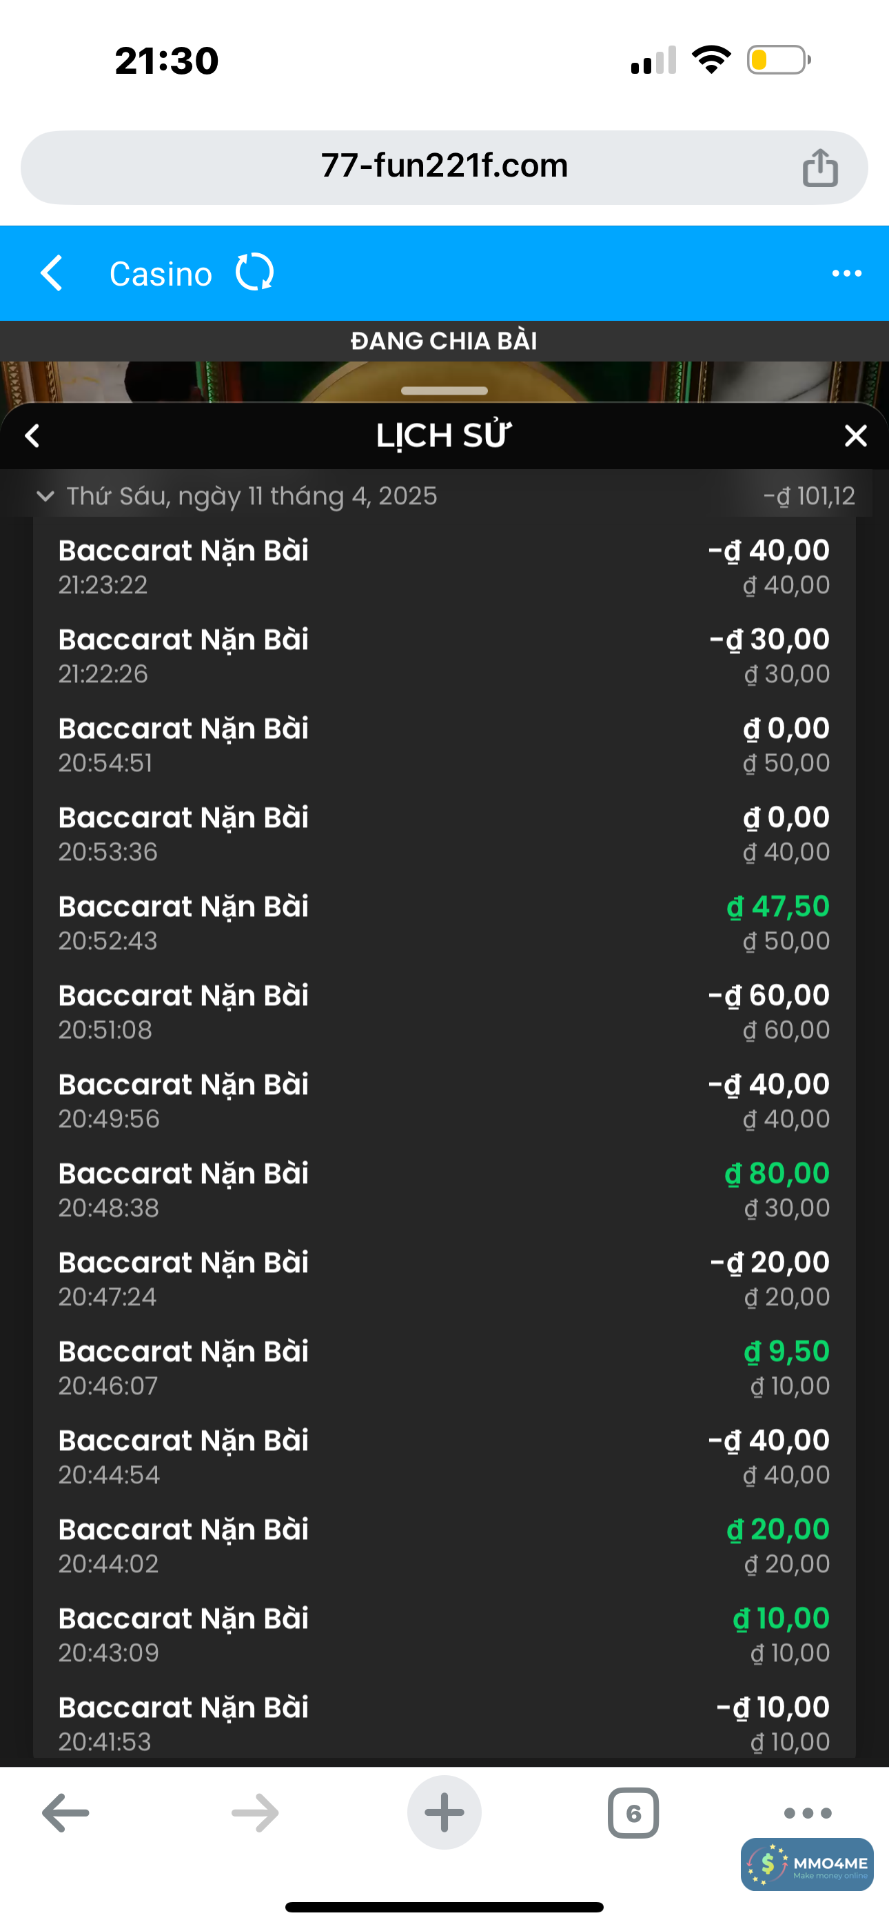This screenshot has width=889, height=1929.
Task: Tap the 77-fun221f.com address field
Action: point(444,166)
